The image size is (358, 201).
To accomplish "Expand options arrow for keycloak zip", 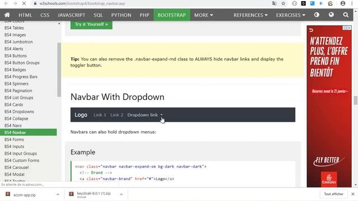I will tap(121, 194).
